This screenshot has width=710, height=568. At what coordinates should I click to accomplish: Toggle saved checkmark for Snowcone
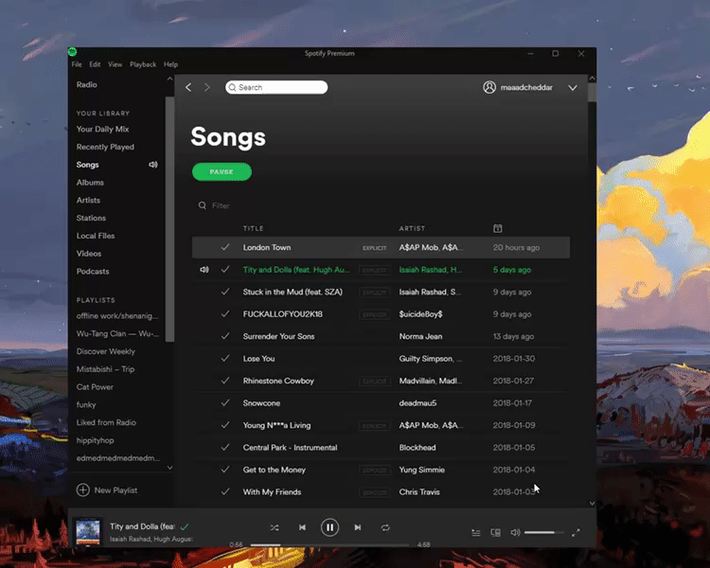225,402
